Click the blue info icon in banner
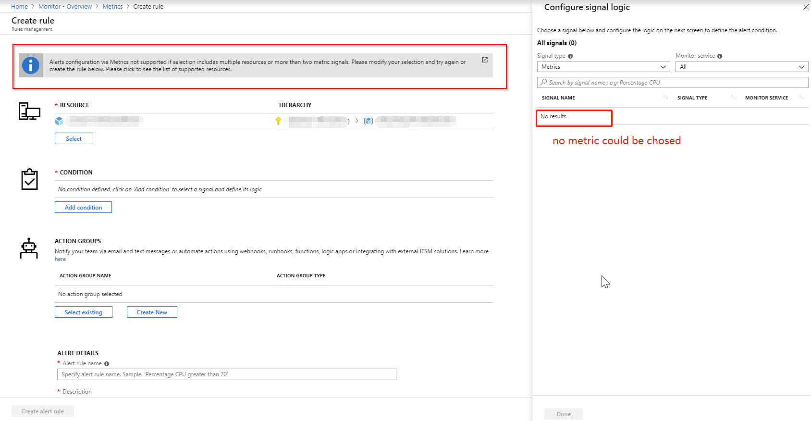 (31, 65)
